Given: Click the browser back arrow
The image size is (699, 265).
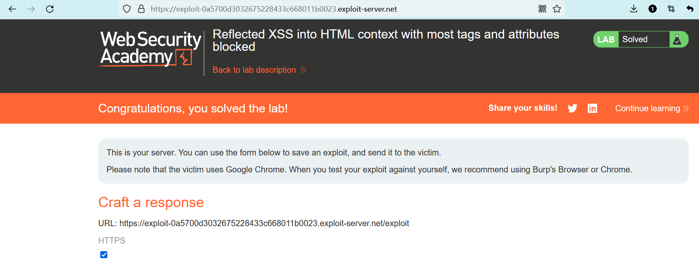Looking at the screenshot, I should coord(12,9).
